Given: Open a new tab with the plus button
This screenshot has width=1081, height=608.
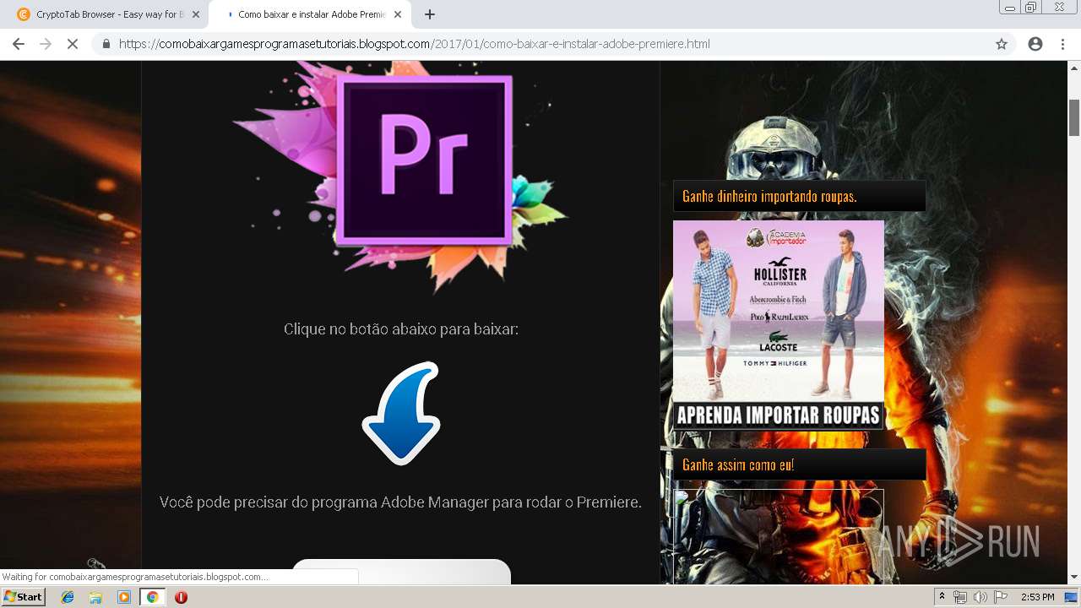Looking at the screenshot, I should 430,14.
